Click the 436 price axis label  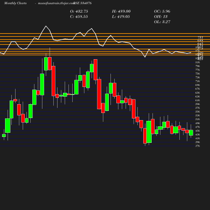(x=197, y=135)
